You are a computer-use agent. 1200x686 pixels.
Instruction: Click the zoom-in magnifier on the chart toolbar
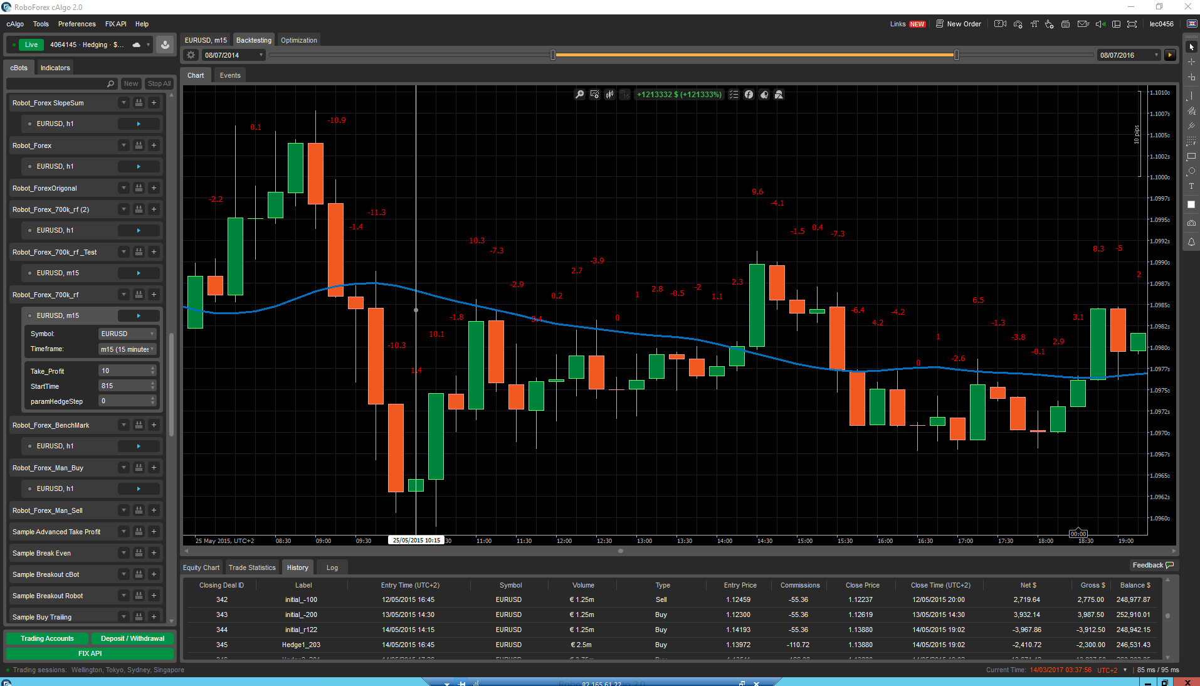coord(580,95)
